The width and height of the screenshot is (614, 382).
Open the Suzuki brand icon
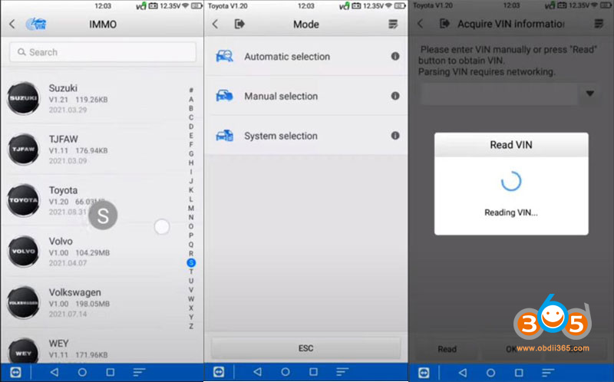pyautogui.click(x=23, y=98)
